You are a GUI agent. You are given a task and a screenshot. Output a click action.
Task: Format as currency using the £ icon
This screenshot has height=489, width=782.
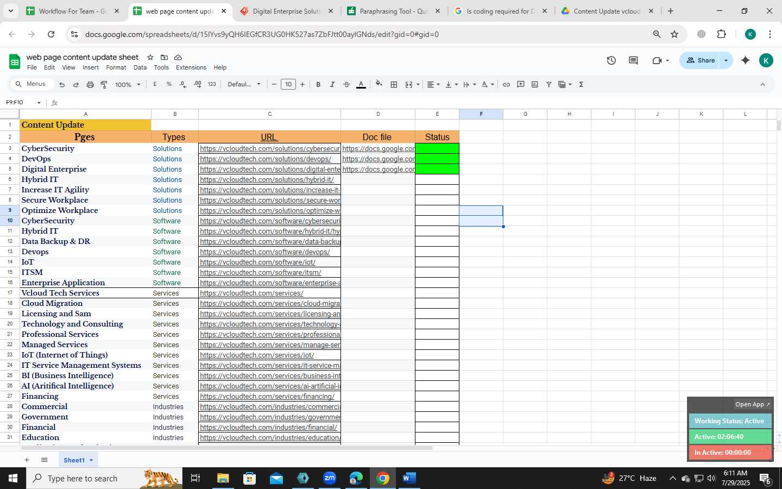pyautogui.click(x=155, y=84)
